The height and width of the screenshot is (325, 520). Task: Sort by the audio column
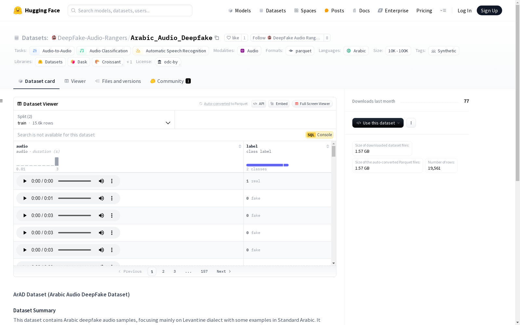(240, 146)
